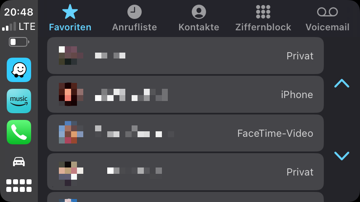The height and width of the screenshot is (202, 360).
Task: Tap the contact photo in iPhone row
Action: [71, 94]
